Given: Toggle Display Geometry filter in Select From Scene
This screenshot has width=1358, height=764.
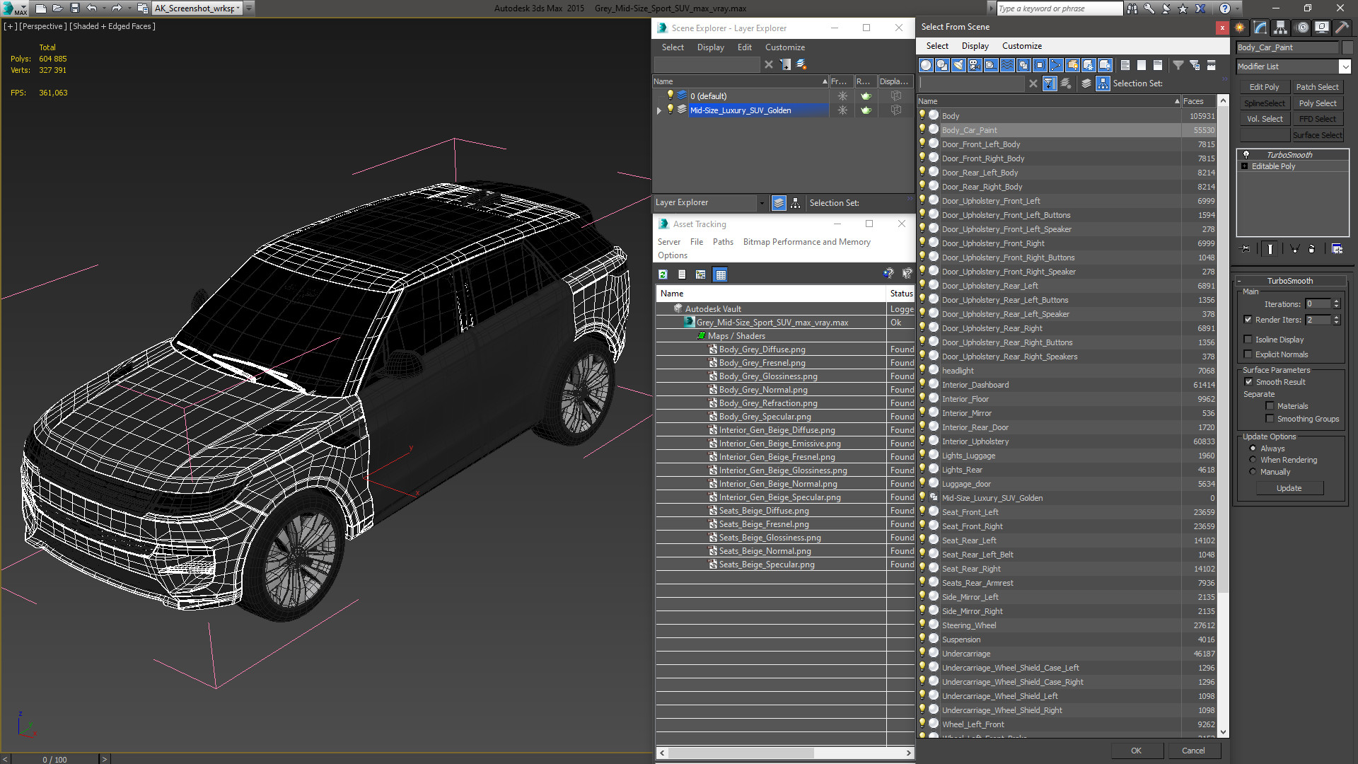Looking at the screenshot, I should tap(926, 65).
